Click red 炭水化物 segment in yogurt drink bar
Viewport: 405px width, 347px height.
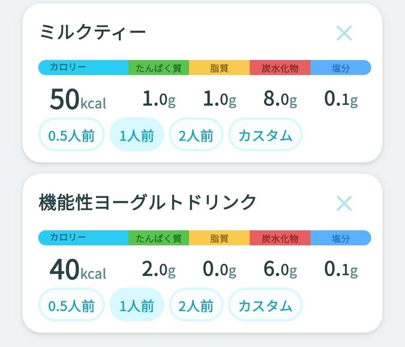coord(280,238)
